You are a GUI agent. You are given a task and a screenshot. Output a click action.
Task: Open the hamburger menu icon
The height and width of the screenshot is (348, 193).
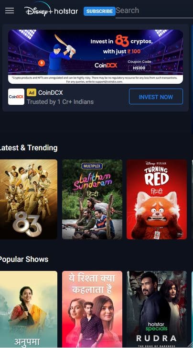pyautogui.click(x=10, y=11)
